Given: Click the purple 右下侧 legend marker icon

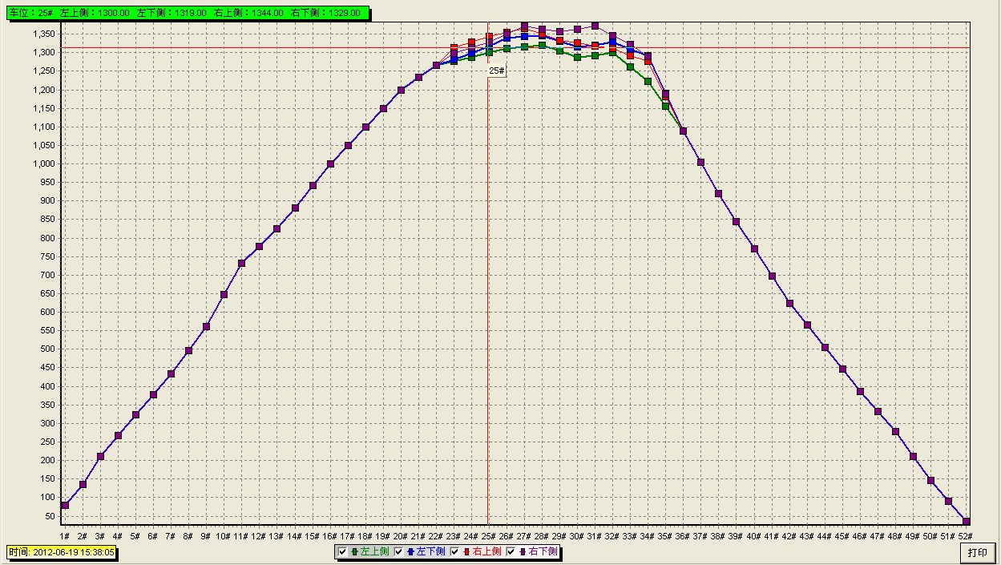Looking at the screenshot, I should click(x=523, y=551).
